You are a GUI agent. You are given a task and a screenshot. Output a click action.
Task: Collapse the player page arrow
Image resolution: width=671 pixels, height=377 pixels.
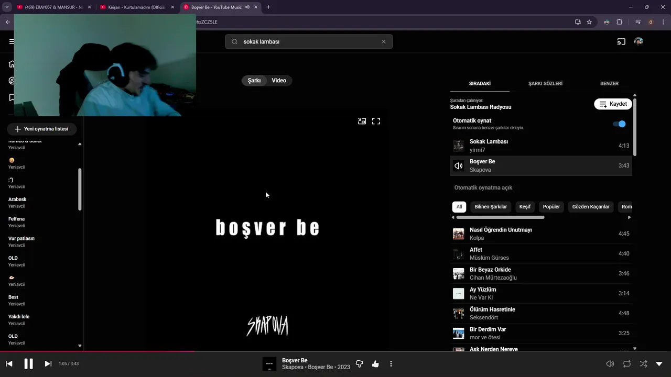point(659,364)
